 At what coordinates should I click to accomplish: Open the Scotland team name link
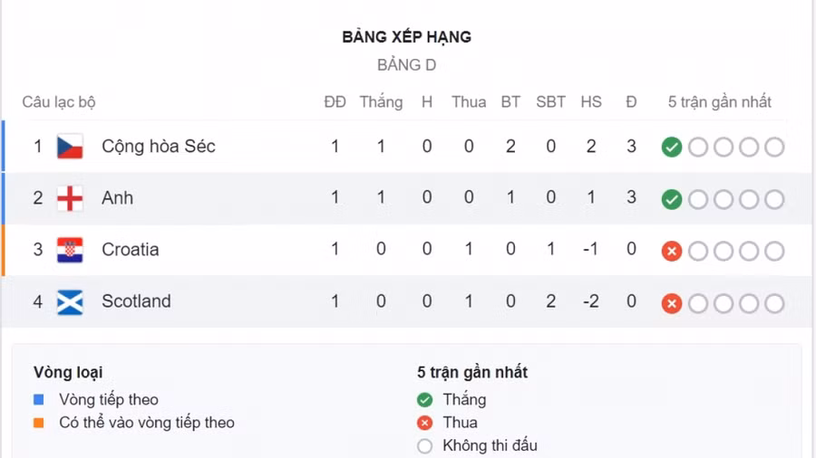(x=136, y=301)
